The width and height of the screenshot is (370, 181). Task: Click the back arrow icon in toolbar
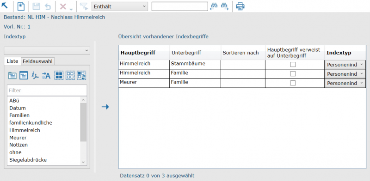pos(5,6)
